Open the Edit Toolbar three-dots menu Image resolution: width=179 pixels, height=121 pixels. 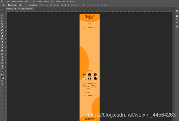(2, 72)
